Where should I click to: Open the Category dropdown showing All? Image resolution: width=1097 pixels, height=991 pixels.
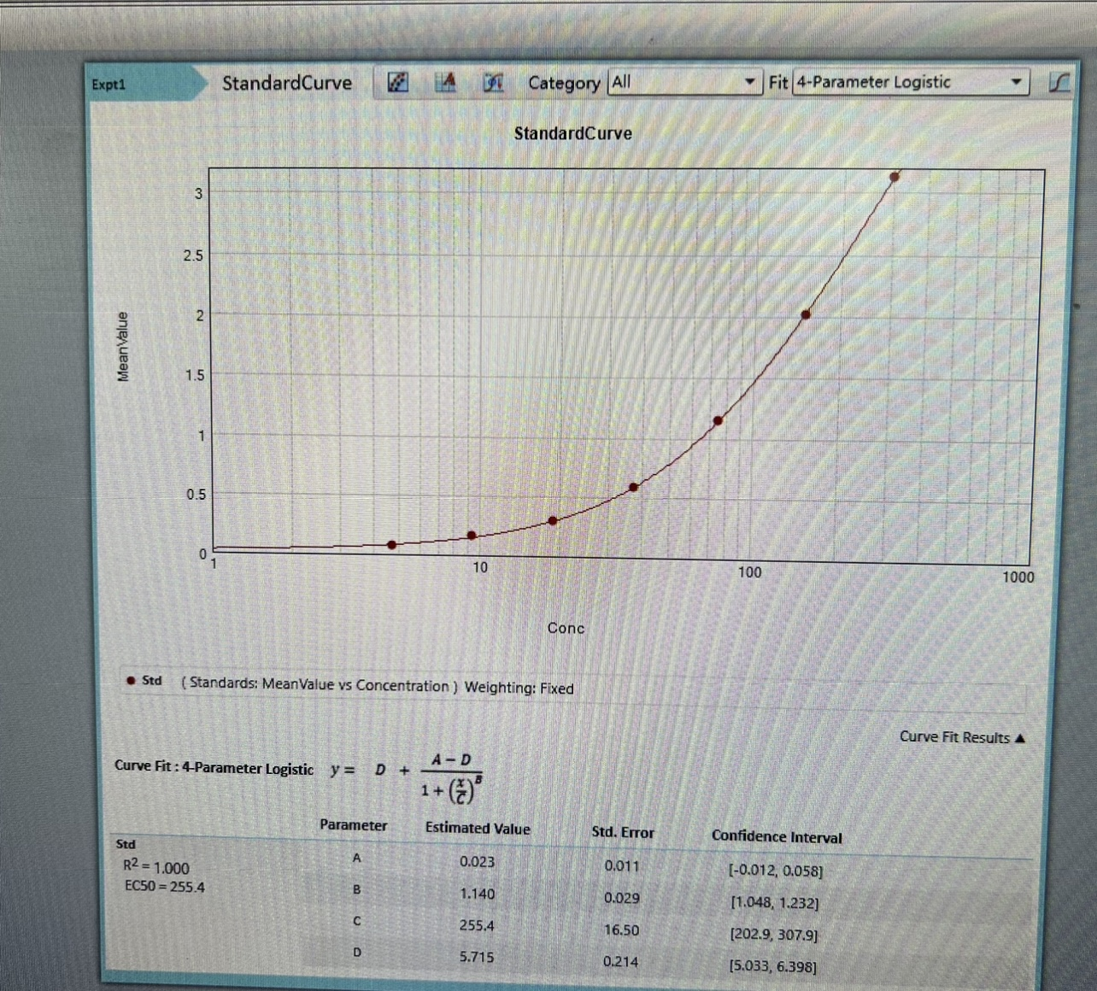[683, 82]
